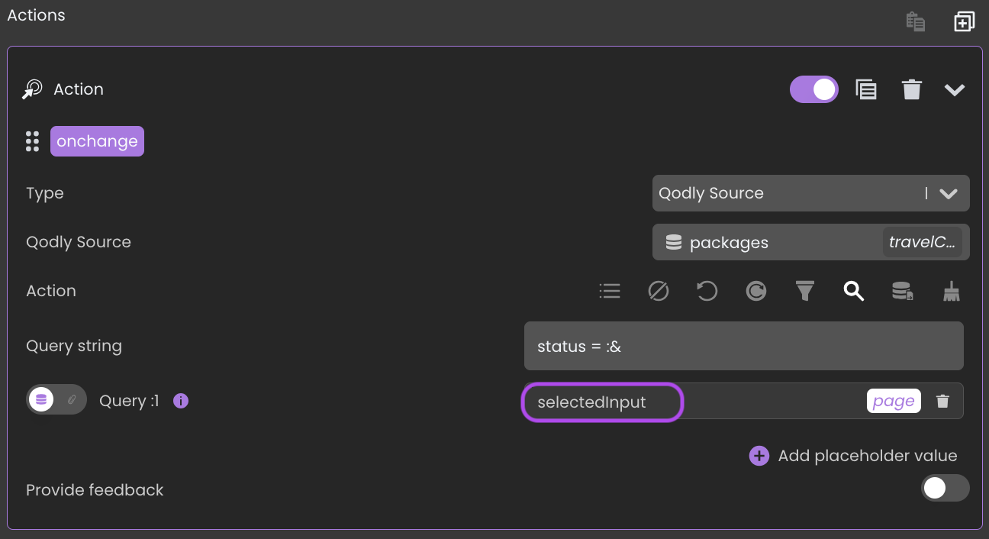Choose the filled refresh action icon
This screenshot has height=539, width=989.
[x=755, y=291]
